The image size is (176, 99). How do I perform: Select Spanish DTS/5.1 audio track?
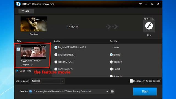[x=56, y=54]
